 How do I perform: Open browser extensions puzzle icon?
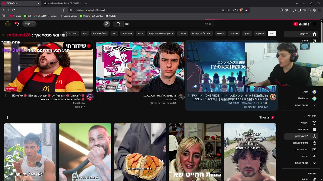[x=281, y=10]
